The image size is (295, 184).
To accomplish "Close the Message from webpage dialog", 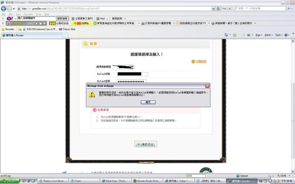I will [207, 86].
